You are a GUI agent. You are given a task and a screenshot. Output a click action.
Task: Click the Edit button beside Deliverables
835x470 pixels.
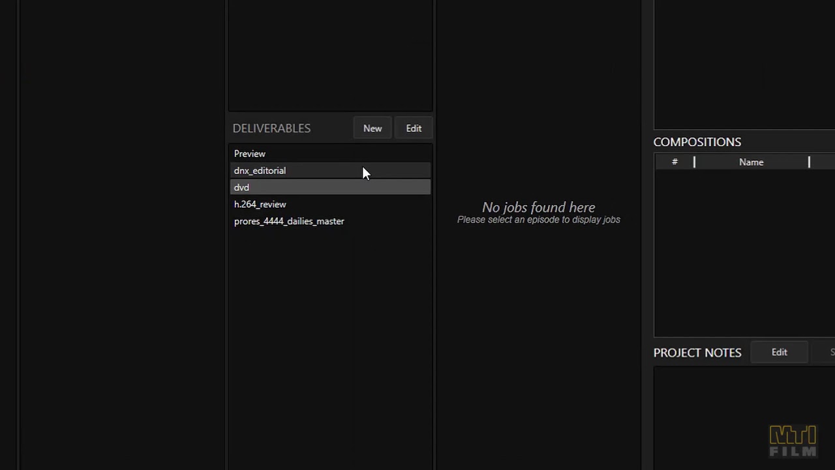414,129
